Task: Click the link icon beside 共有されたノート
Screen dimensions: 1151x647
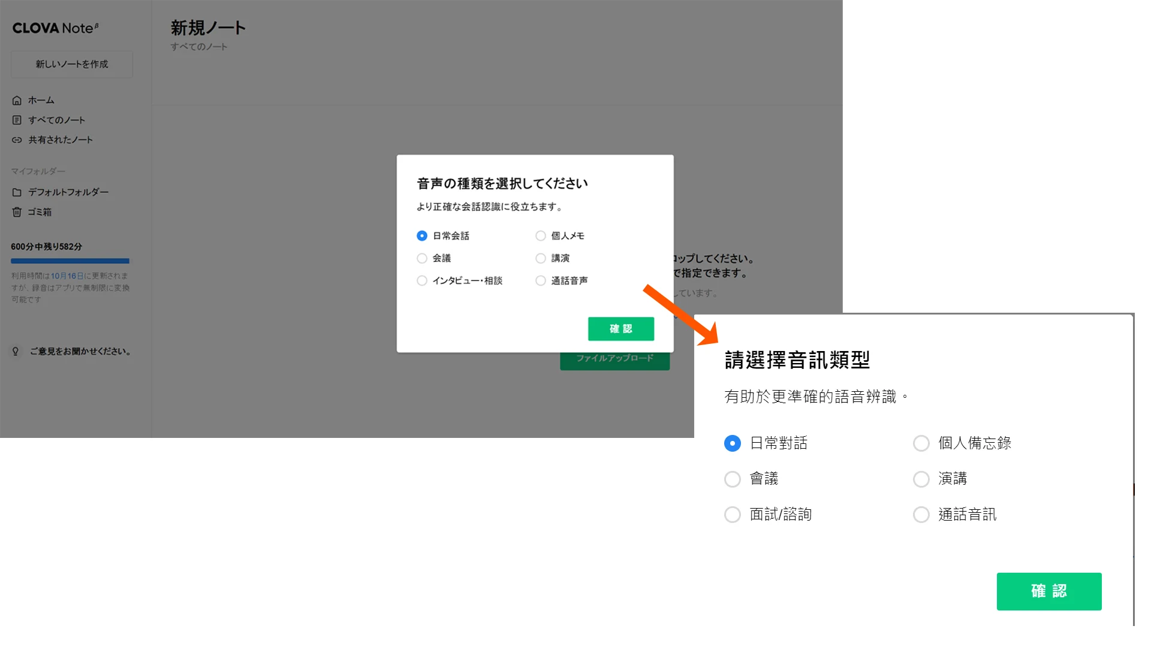Action: pyautogui.click(x=17, y=140)
